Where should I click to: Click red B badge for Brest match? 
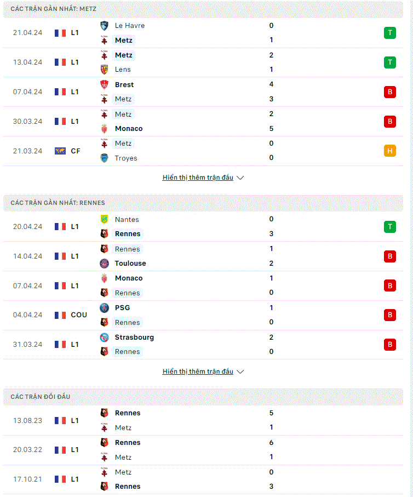(390, 92)
